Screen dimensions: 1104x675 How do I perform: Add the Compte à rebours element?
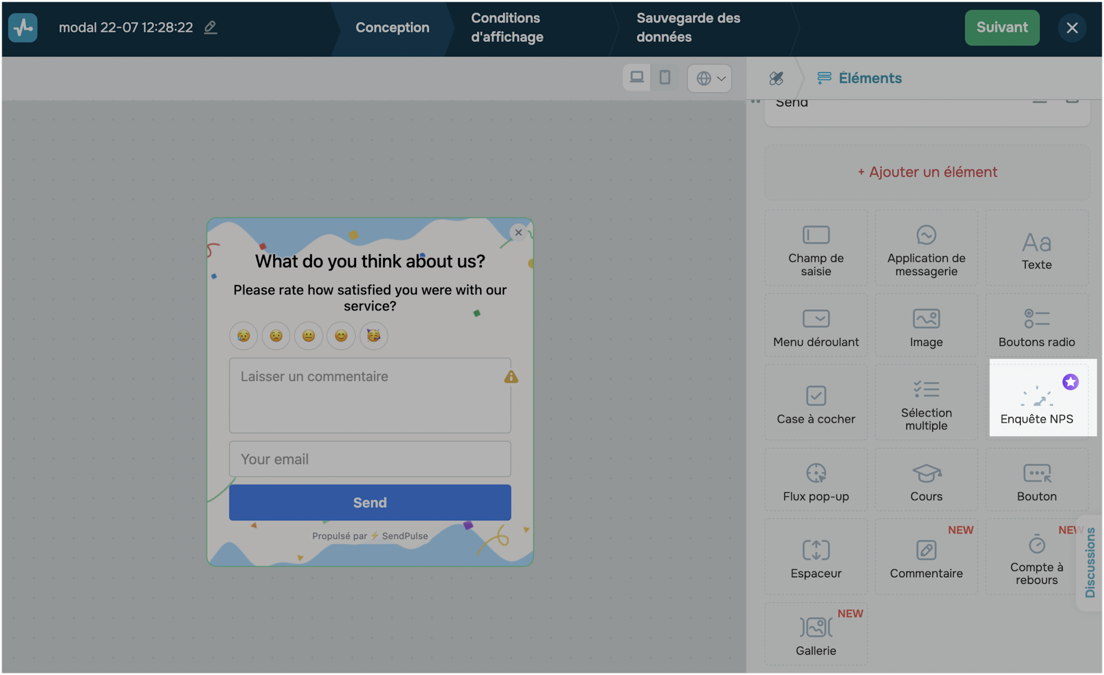pos(1037,558)
